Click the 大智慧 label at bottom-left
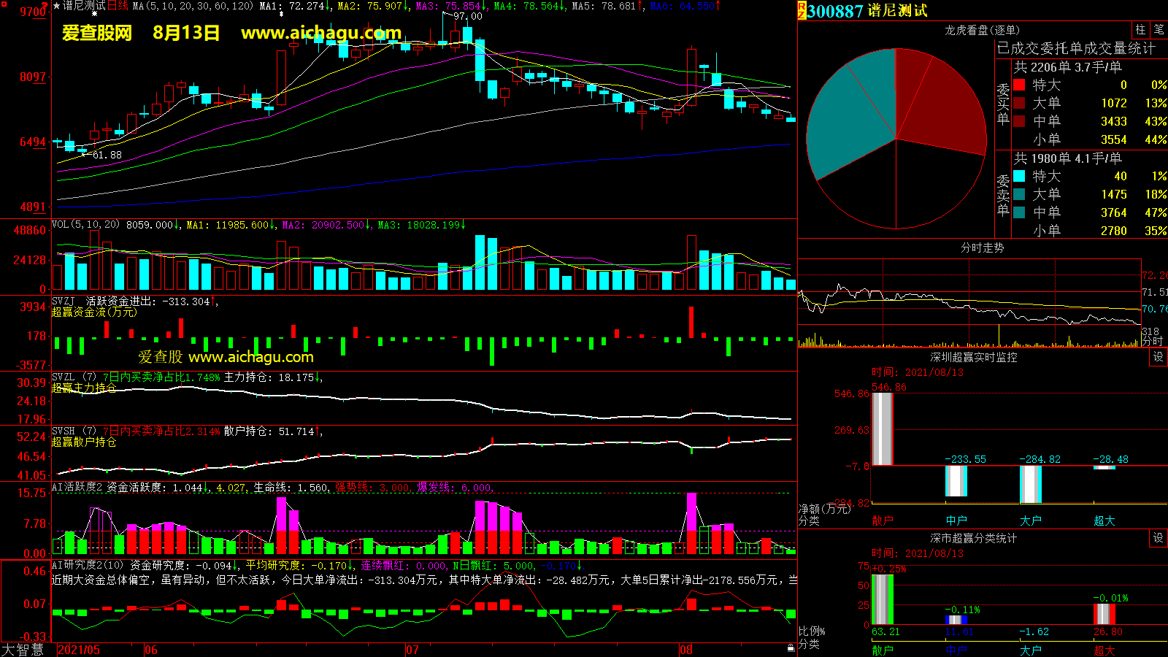This screenshot has width=1168, height=657. click(x=23, y=650)
